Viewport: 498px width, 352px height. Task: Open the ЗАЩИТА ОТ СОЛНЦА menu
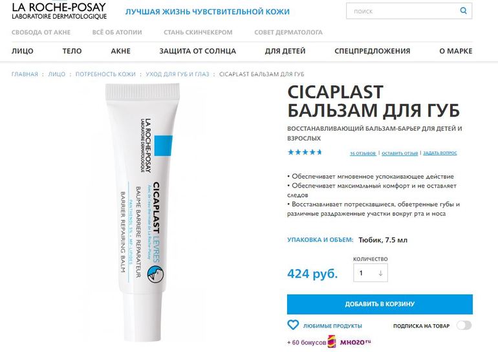(197, 51)
